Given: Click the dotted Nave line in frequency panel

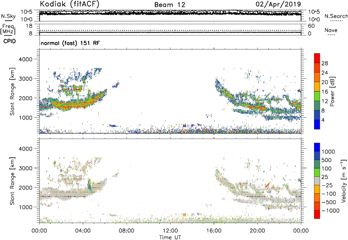Looking at the screenshot, I should [x=170, y=30].
